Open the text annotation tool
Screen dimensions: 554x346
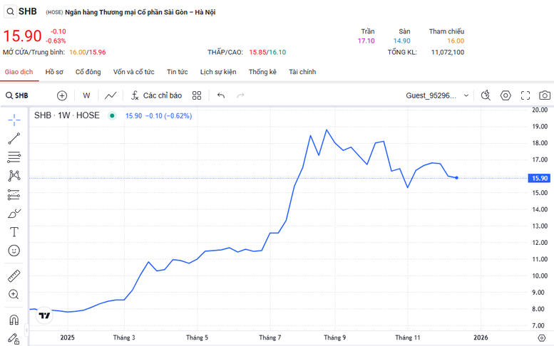click(14, 232)
